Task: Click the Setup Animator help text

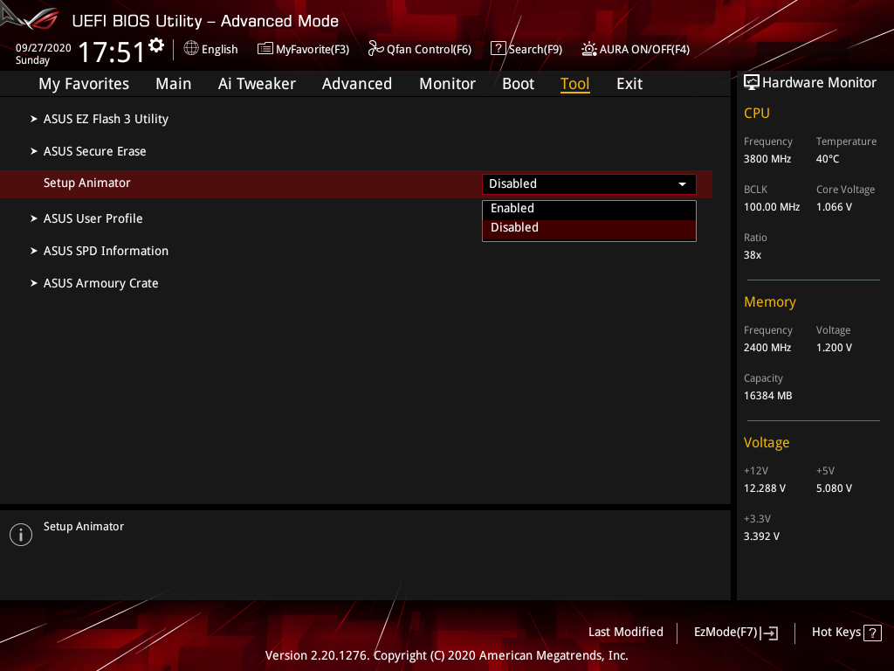Action: (83, 527)
